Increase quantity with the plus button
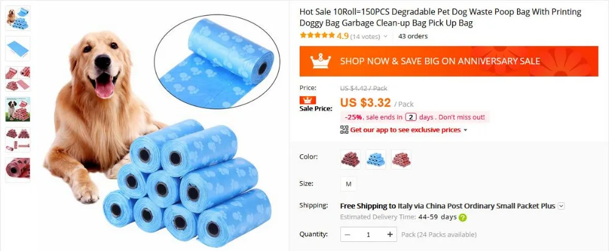Viewport: 609px width, 251px height. (x=390, y=235)
